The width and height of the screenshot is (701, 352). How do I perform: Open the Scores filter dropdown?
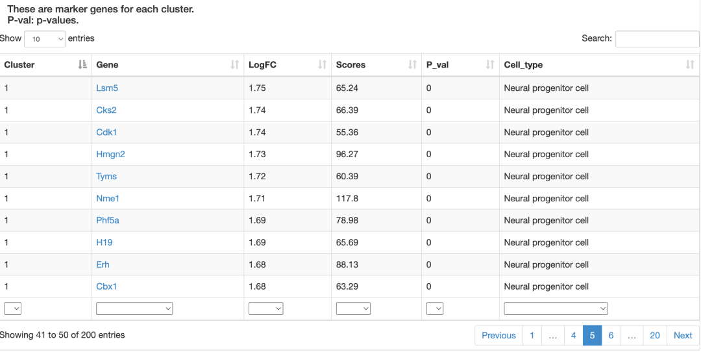coord(353,308)
